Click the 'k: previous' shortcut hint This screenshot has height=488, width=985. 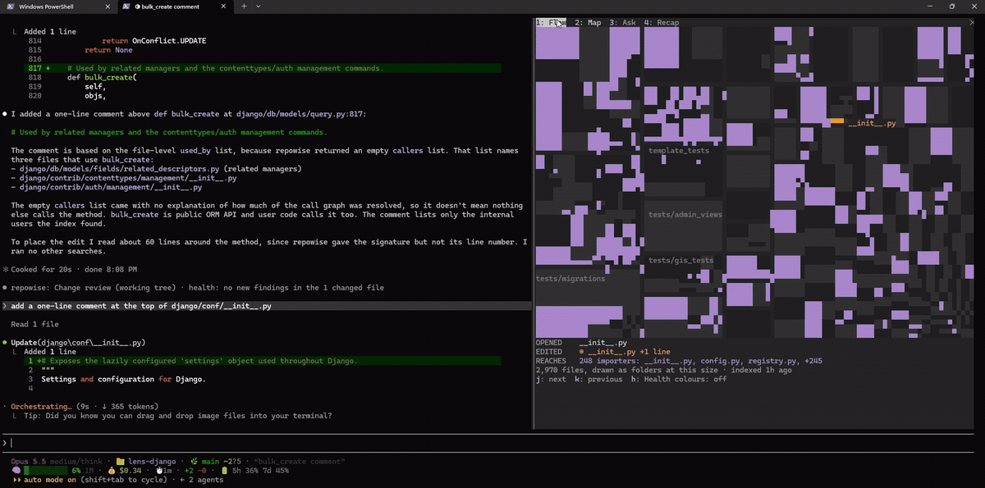pyautogui.click(x=598, y=379)
